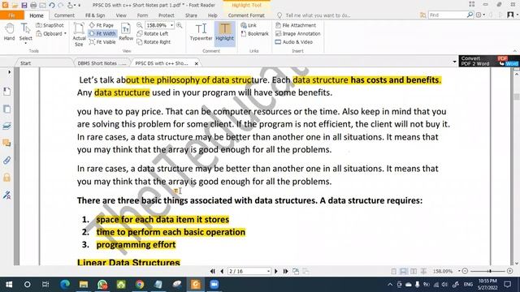The image size is (520, 292).
Task: Go to the first page
Action: point(213,271)
